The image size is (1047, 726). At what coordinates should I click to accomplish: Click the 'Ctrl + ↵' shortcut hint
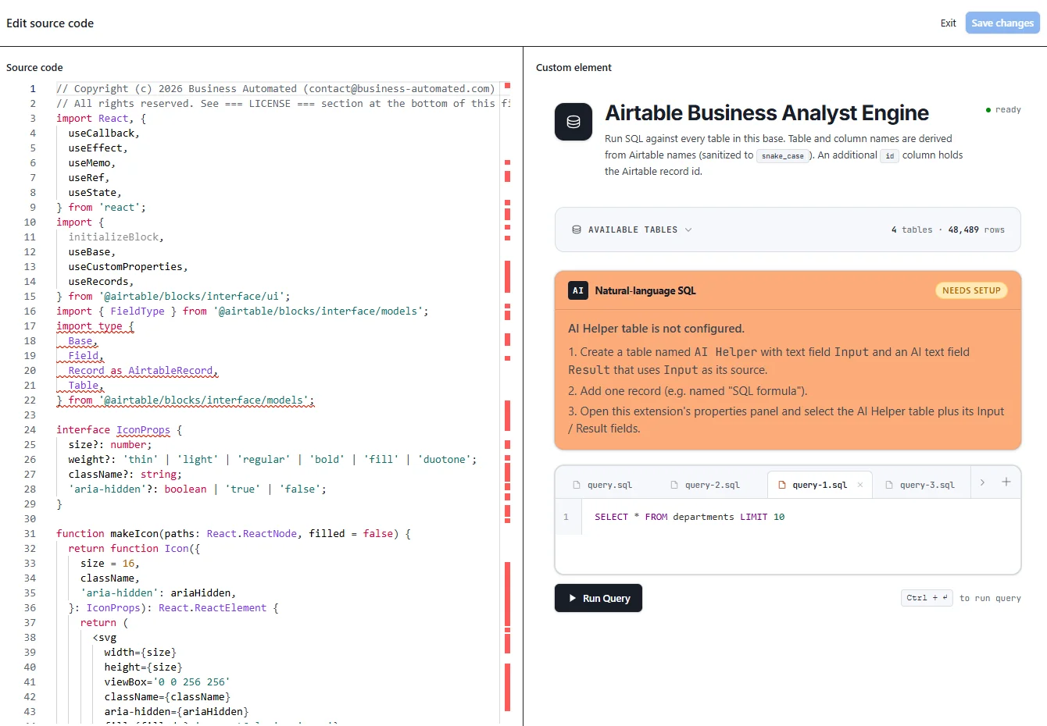(x=927, y=598)
